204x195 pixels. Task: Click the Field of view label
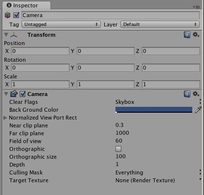click(x=25, y=141)
